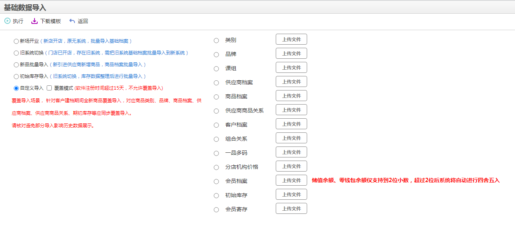Upload file for 客户档案
The image size is (515, 226).
[291, 124]
